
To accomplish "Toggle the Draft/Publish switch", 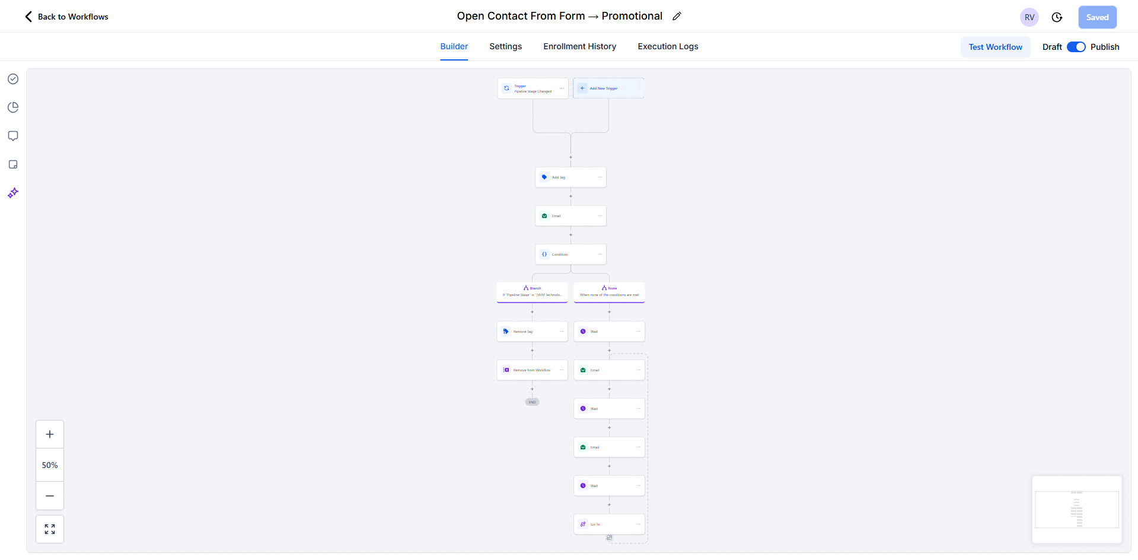I will point(1076,47).
